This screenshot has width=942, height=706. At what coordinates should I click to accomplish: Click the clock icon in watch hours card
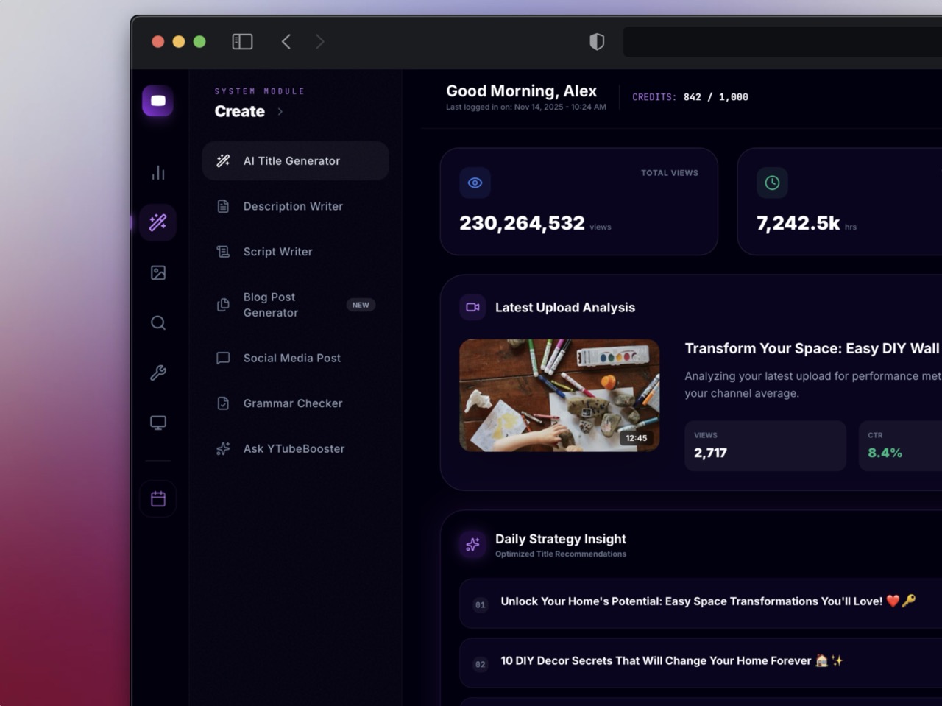(x=772, y=183)
